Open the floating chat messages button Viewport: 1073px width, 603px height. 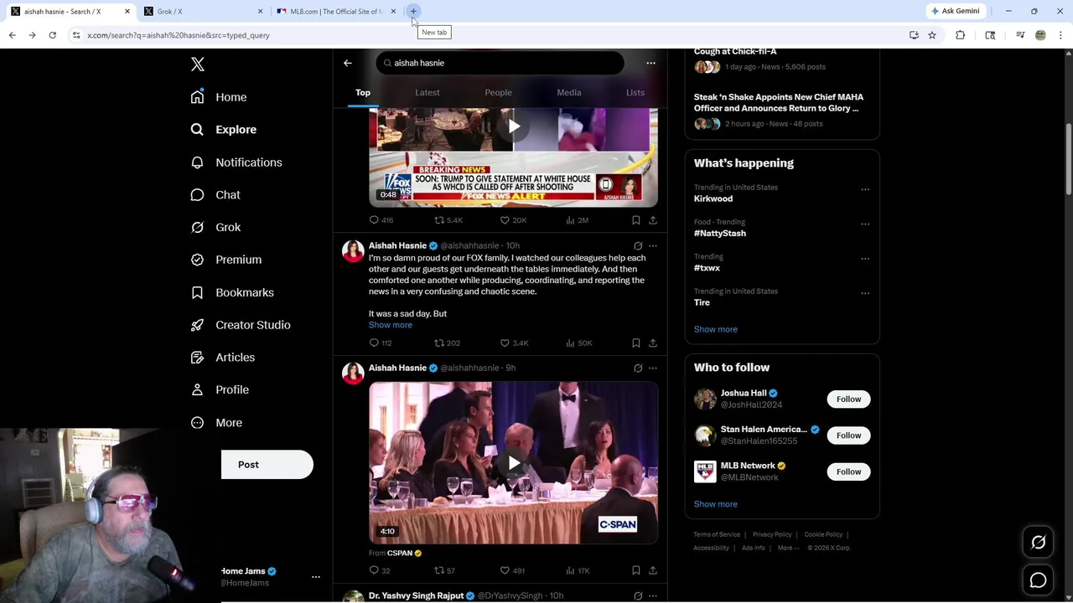(x=1038, y=580)
